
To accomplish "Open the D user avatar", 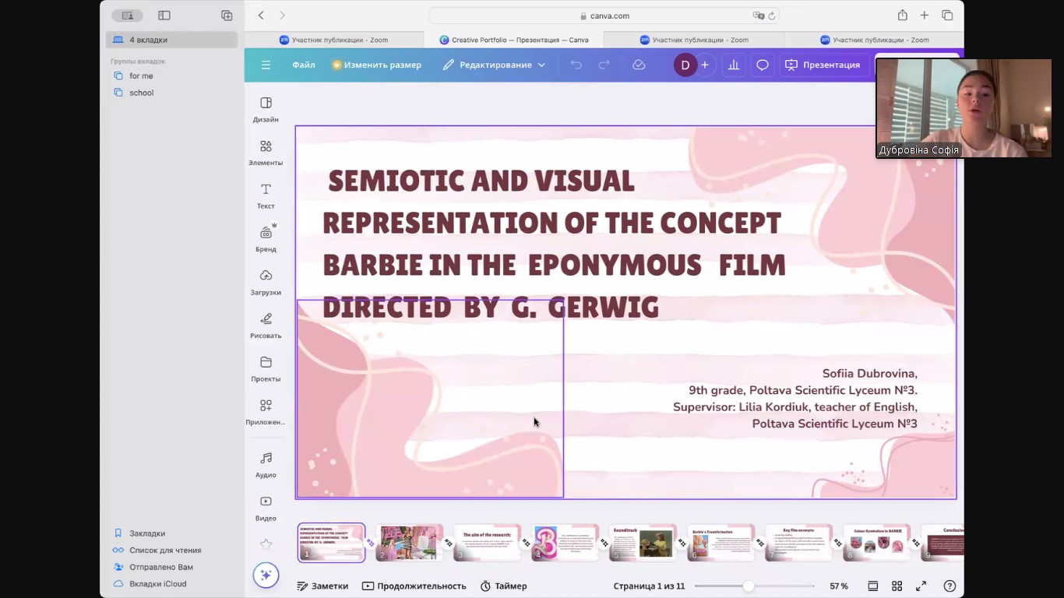I will click(685, 65).
